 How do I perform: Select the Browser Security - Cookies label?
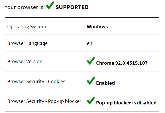(36, 82)
